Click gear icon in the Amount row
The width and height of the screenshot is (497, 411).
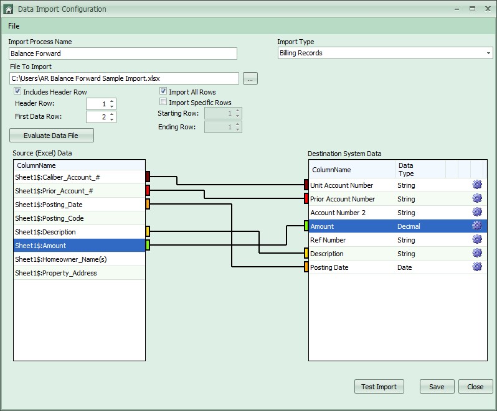(x=477, y=226)
